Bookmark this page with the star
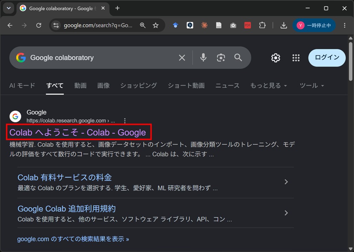The width and height of the screenshot is (354, 252). 156,25
